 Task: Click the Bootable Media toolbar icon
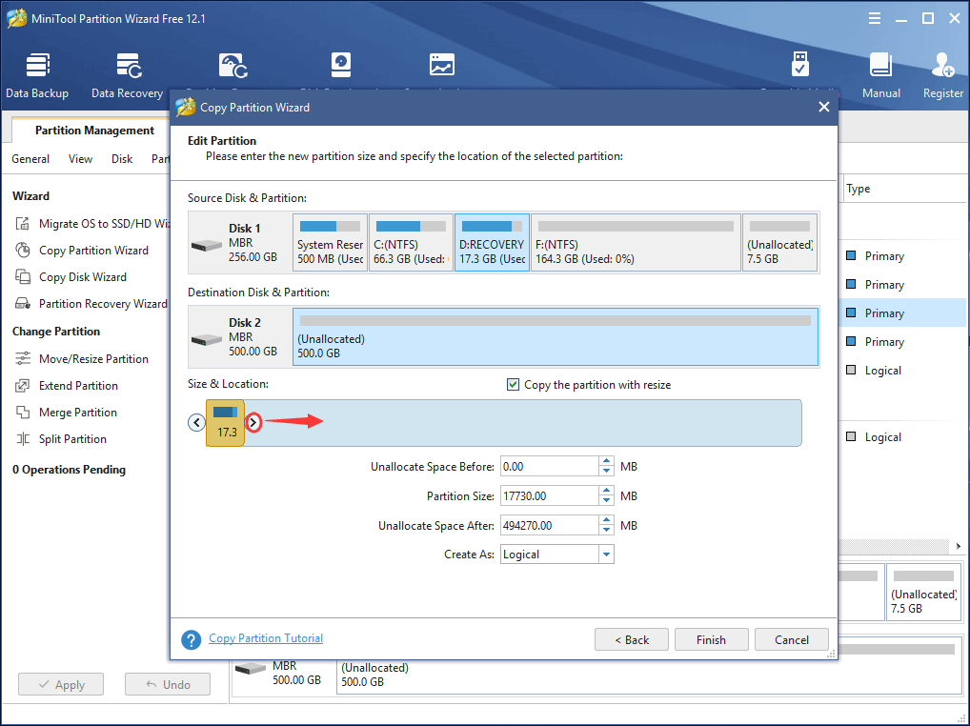pos(799,65)
